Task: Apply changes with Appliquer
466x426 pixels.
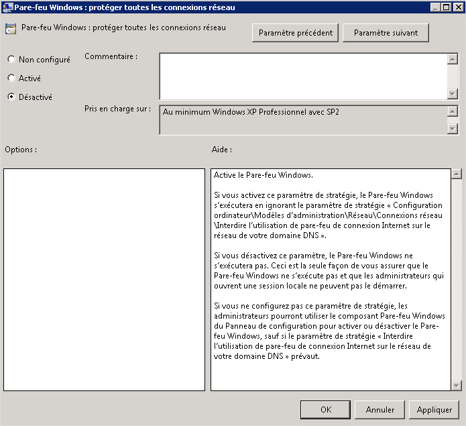Action: 434,410
